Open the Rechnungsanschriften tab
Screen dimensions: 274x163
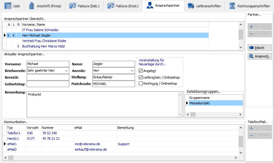coord(249,6)
